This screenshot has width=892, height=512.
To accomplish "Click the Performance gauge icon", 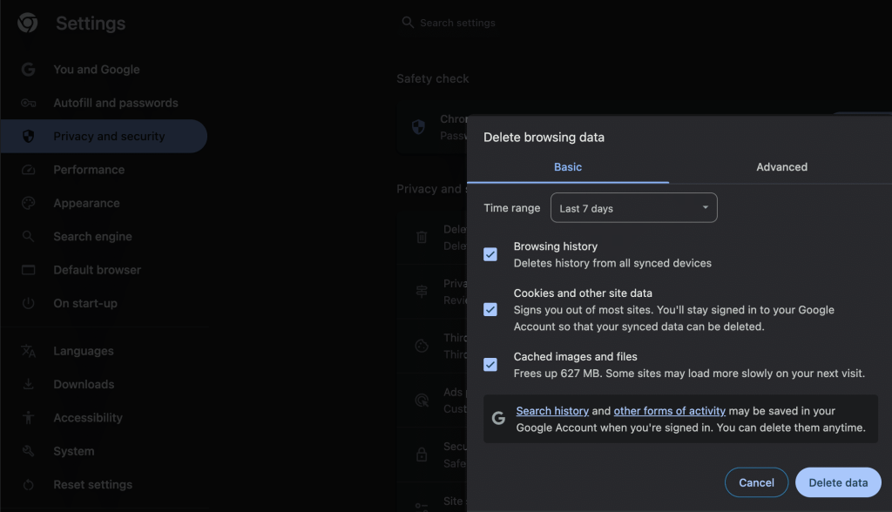I will [x=29, y=170].
